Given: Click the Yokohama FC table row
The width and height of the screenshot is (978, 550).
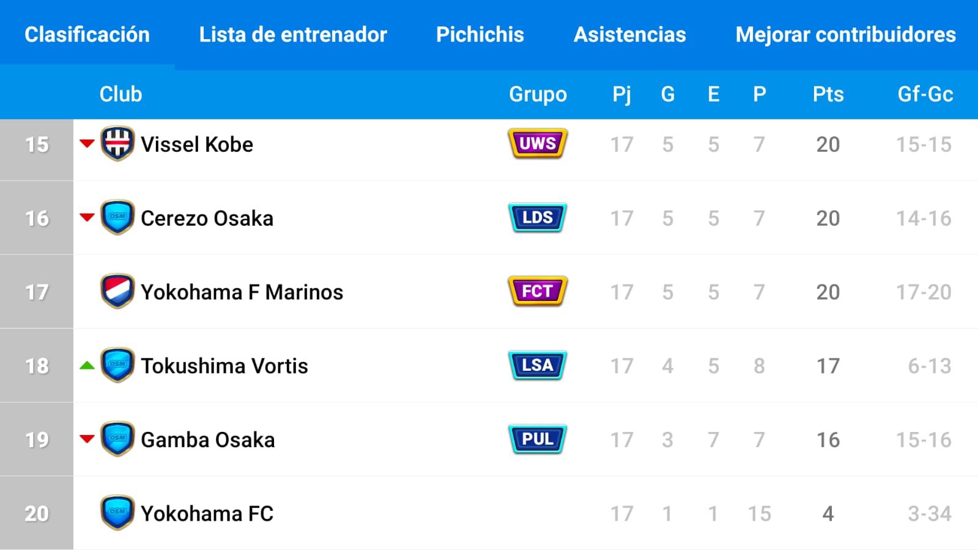Looking at the screenshot, I should (x=489, y=513).
